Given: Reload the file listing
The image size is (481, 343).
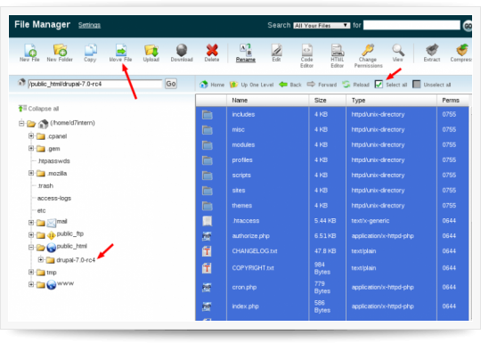Looking at the screenshot, I should tap(355, 85).
